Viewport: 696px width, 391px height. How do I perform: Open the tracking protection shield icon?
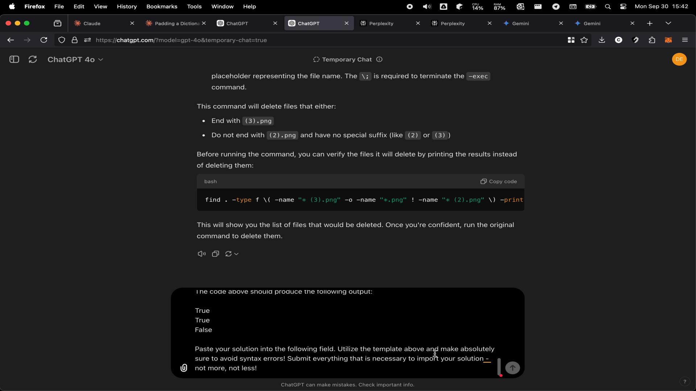point(62,40)
